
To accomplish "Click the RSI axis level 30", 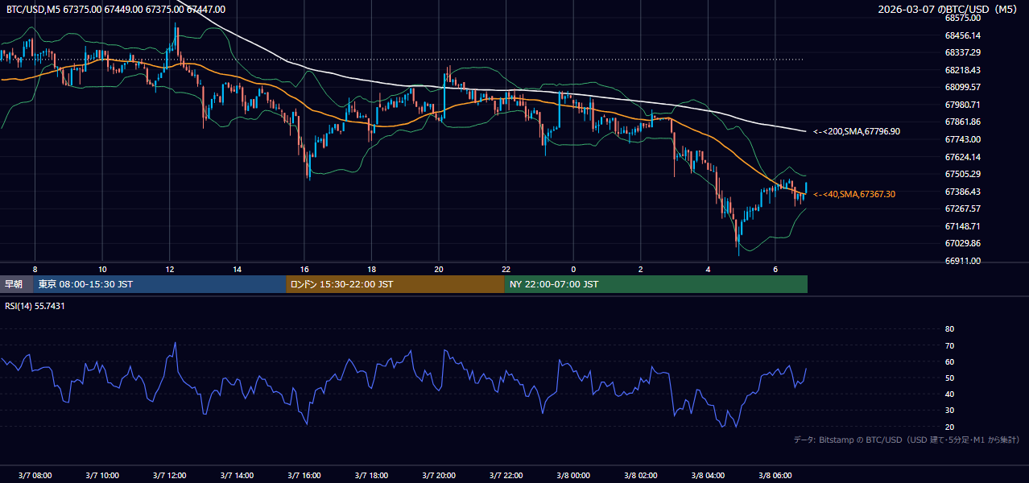I will pos(949,411).
